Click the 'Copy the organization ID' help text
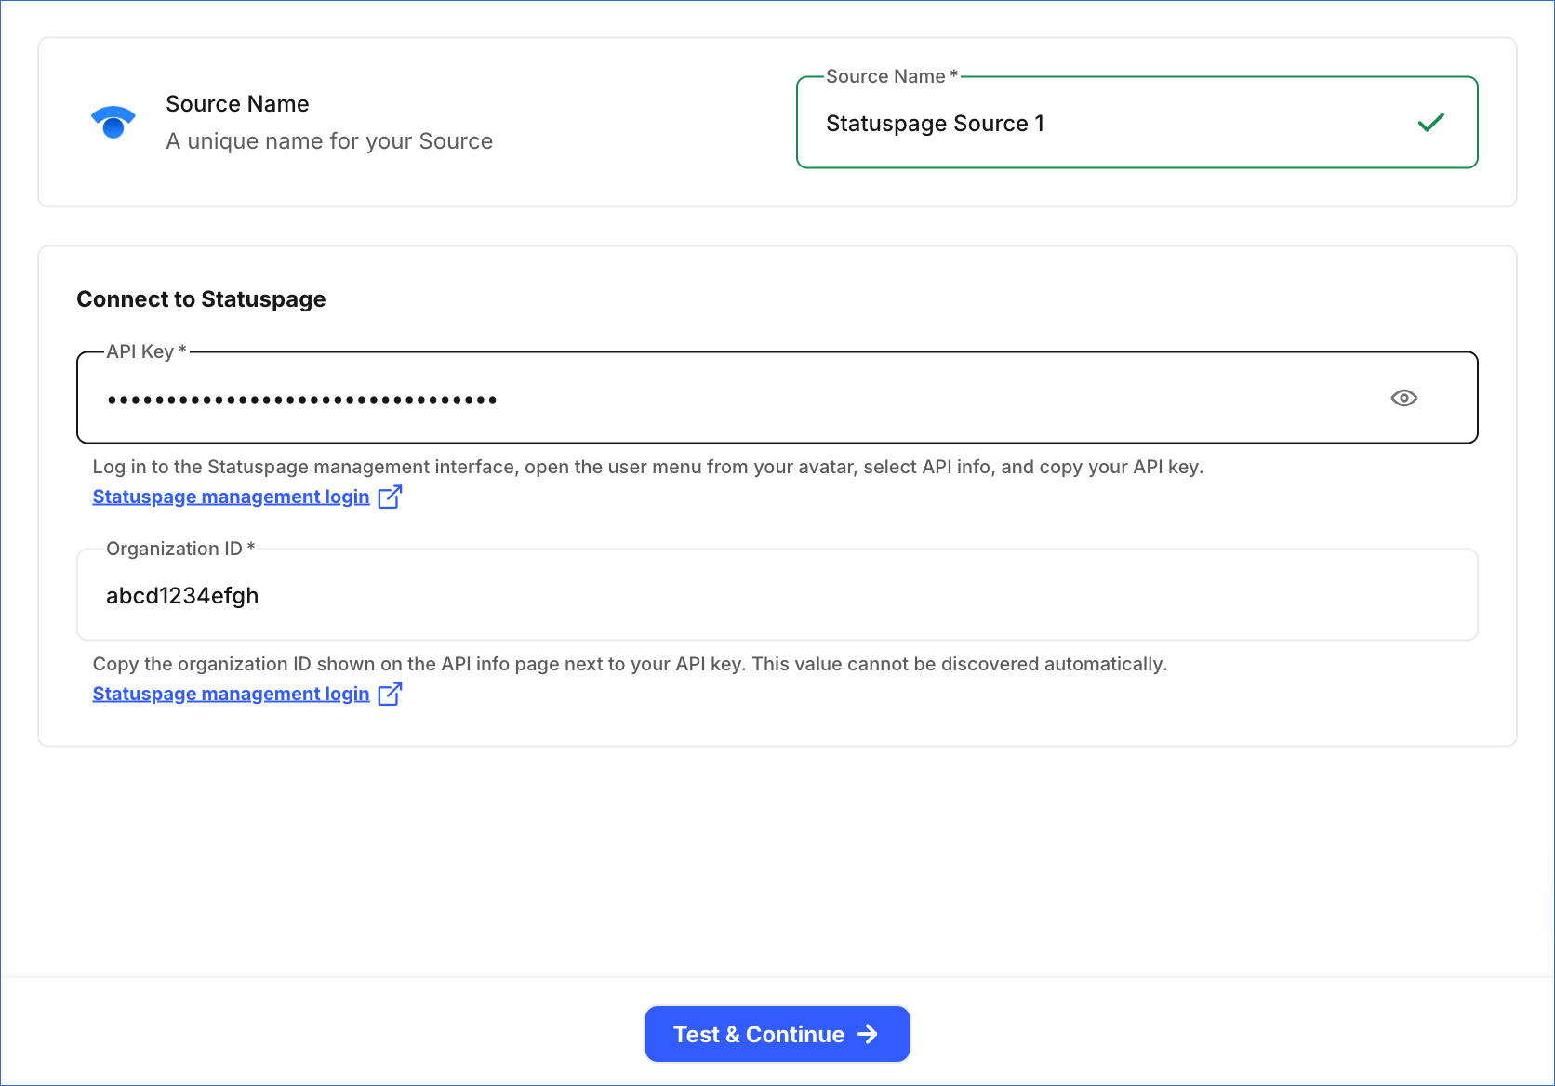Viewport: 1555px width, 1086px height. (630, 664)
